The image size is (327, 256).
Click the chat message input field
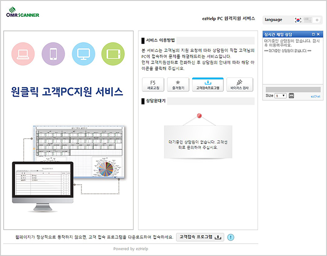tap(292, 89)
